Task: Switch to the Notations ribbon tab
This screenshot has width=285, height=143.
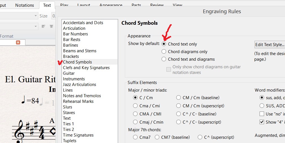Action: [25, 5]
